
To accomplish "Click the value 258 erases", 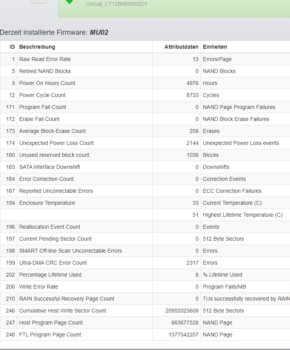I will point(194,131).
